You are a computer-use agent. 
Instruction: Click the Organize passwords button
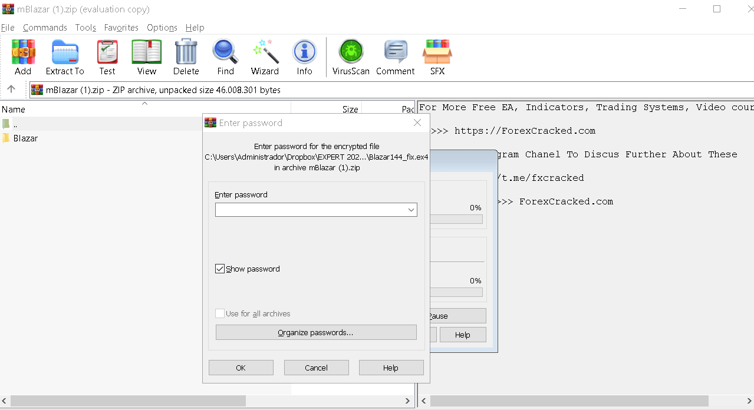[x=316, y=332]
